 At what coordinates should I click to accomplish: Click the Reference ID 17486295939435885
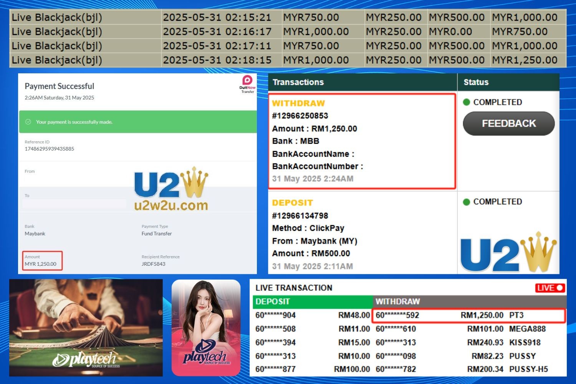(49, 149)
